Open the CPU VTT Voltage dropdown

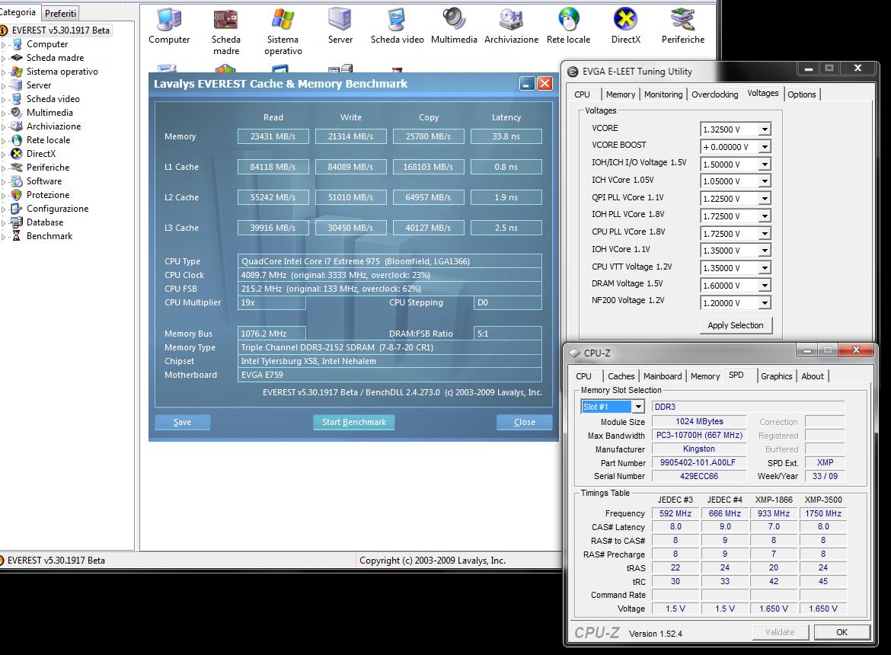(765, 268)
